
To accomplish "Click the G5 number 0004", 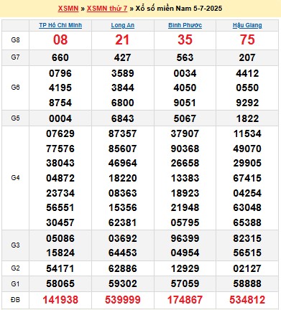I will pos(60,118).
